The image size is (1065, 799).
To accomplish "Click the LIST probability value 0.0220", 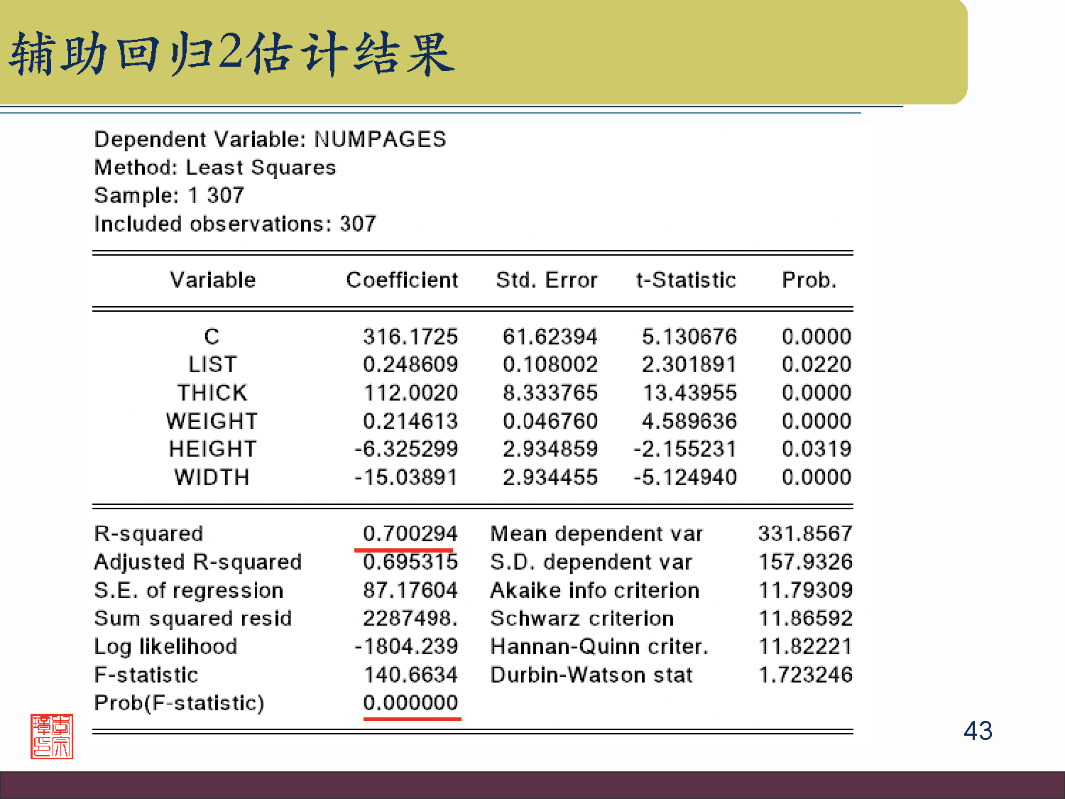I will tap(816, 364).
